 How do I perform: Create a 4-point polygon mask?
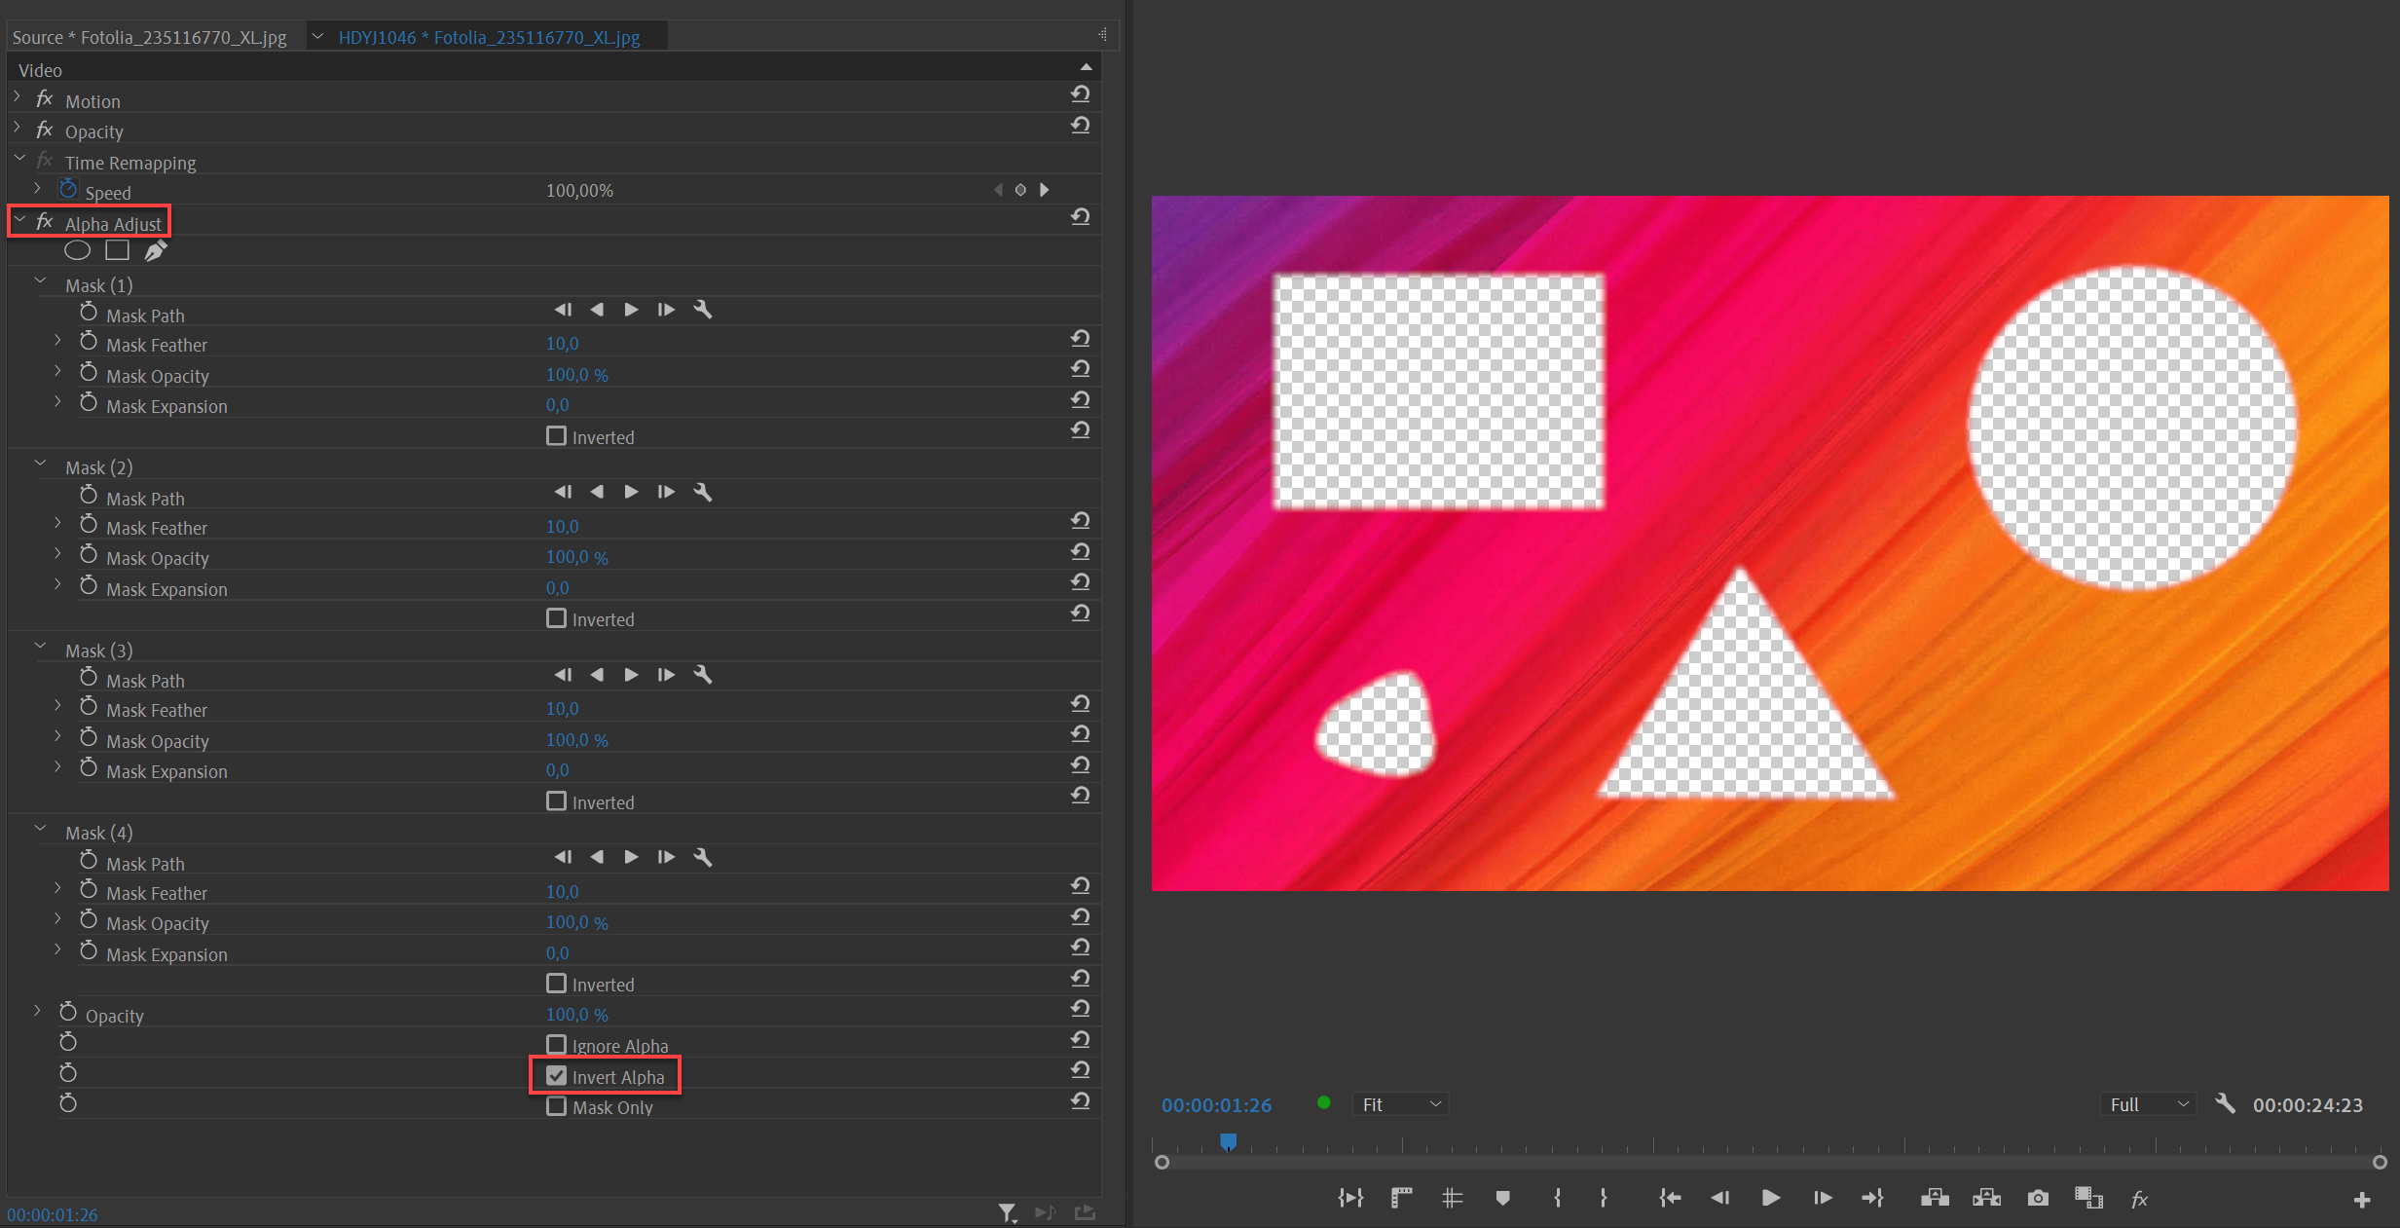(x=117, y=250)
